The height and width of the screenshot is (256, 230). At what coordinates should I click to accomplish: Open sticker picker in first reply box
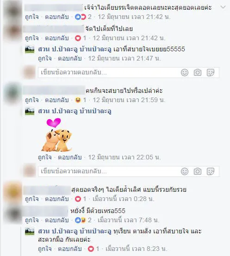tap(211, 73)
